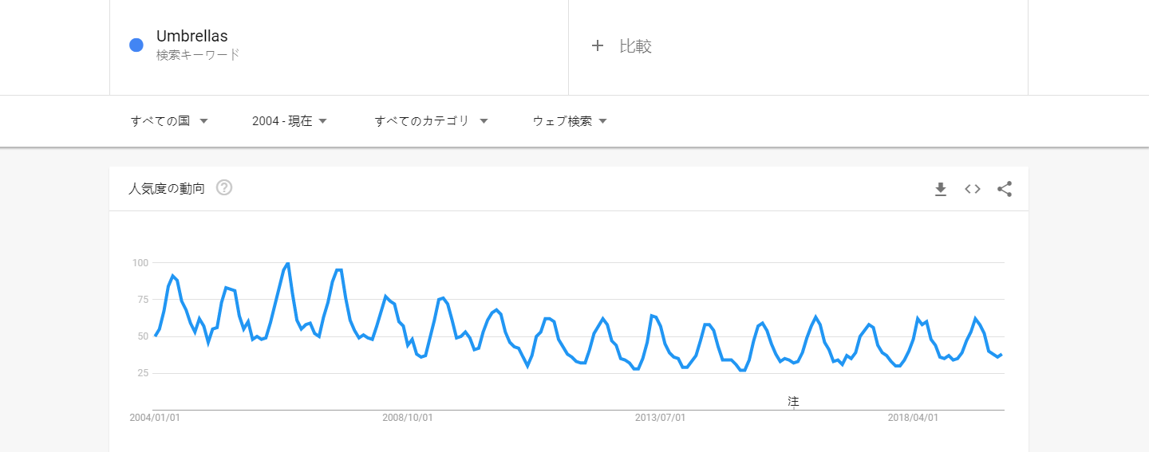Expand the すべてのカテゴリ category dropdown
1149x452 pixels.
tap(432, 121)
